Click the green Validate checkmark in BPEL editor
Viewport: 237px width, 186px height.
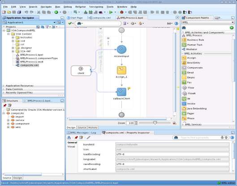(70, 23)
